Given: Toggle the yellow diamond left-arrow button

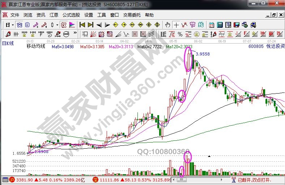Looking at the screenshot, I should click(115, 25).
